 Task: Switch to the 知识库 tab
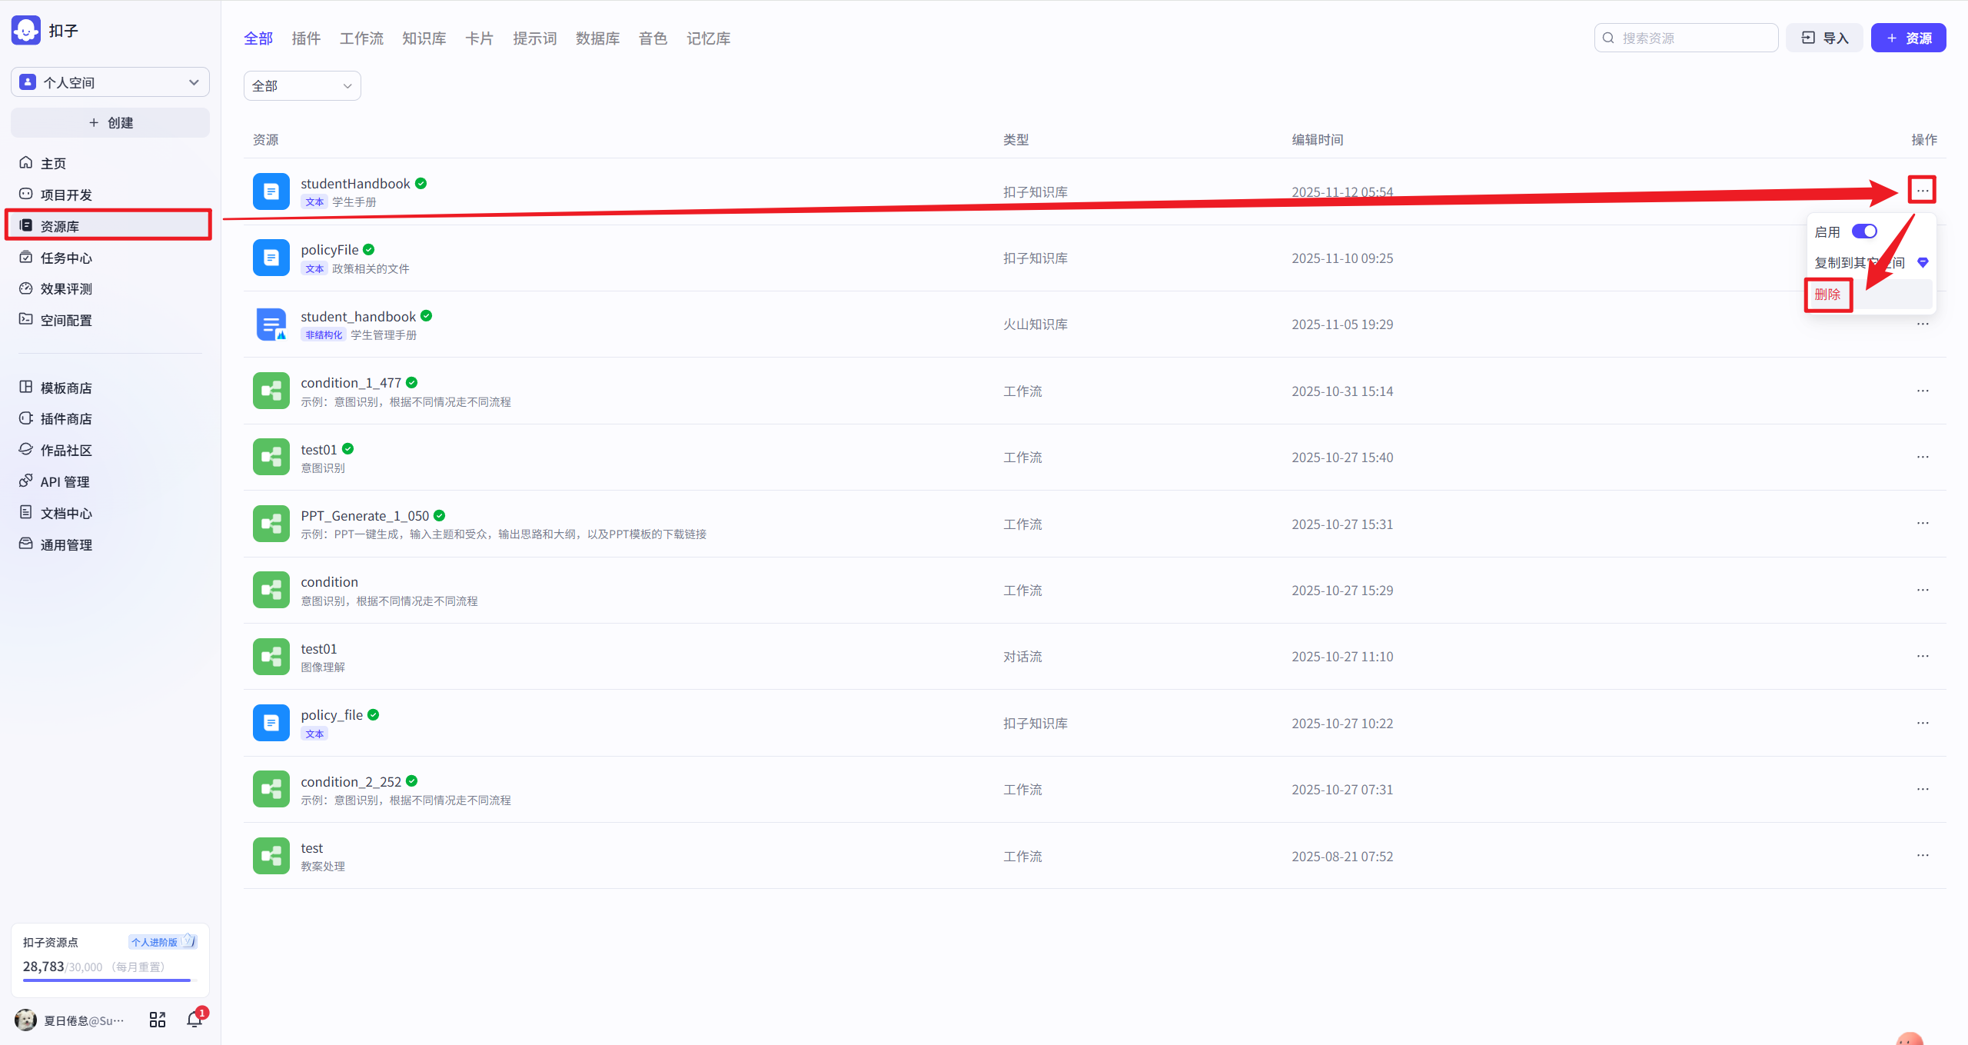click(x=424, y=38)
